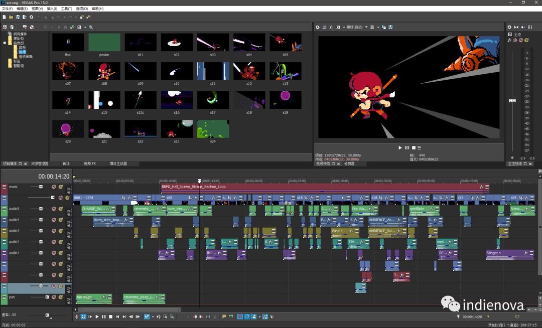Click the Record microphone icon in transport
The height and width of the screenshot is (328, 542).
76,316
